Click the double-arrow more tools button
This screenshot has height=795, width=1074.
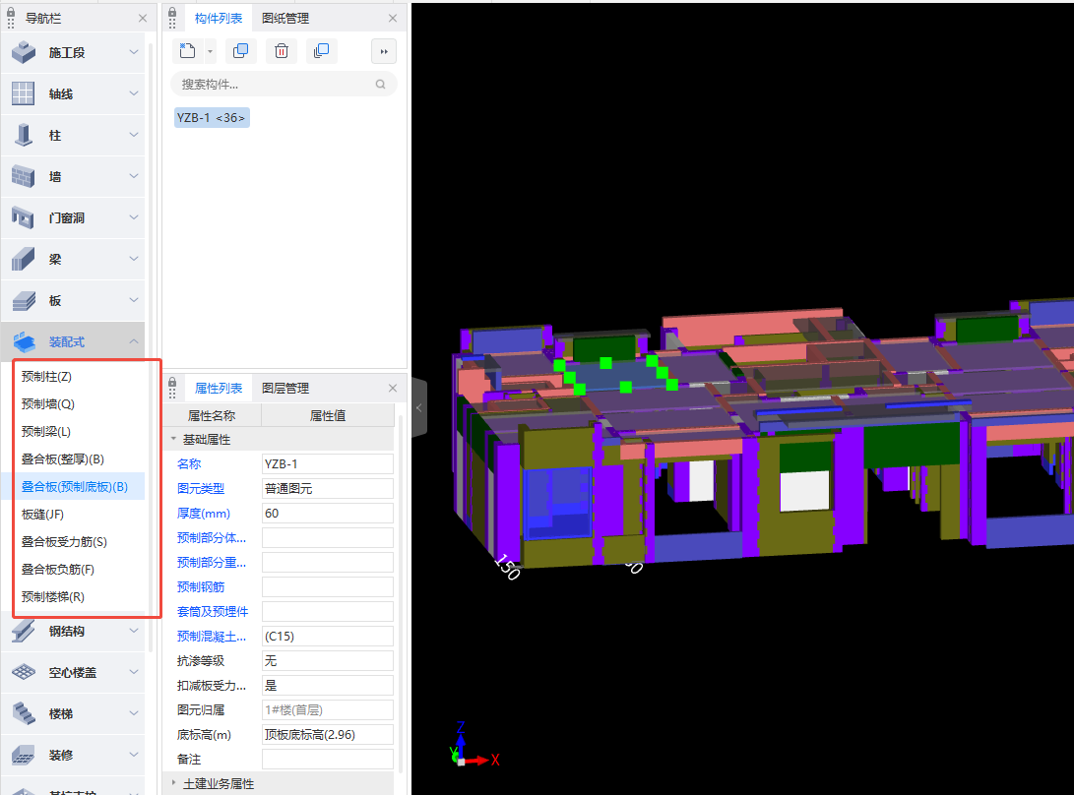[384, 51]
